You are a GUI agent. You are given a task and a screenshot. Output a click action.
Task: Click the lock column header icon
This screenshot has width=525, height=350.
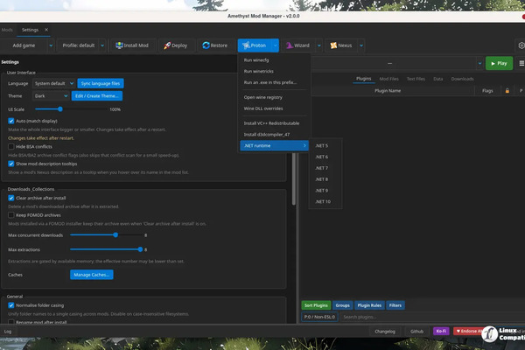tap(507, 90)
